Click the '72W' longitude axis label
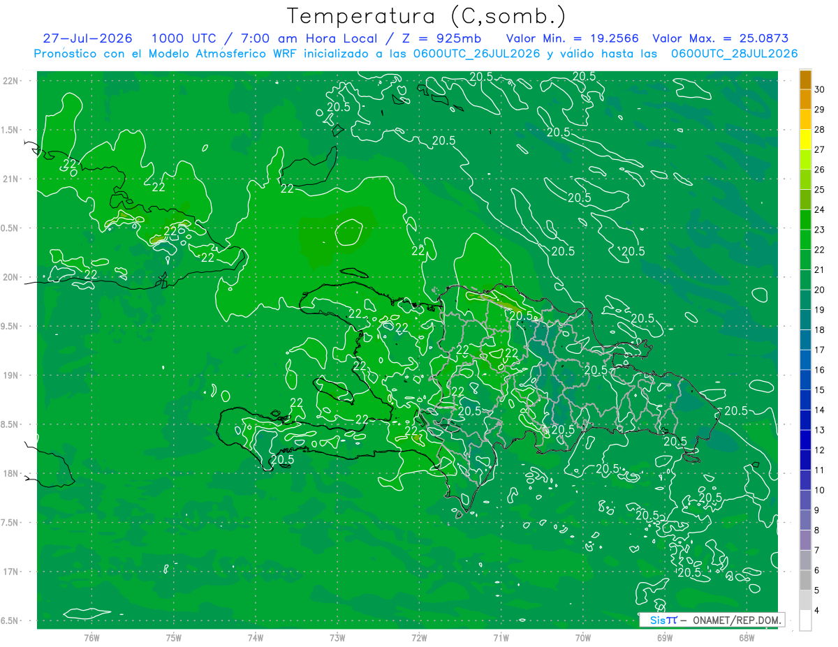Image resolution: width=838 pixels, height=647 pixels. pos(419,638)
